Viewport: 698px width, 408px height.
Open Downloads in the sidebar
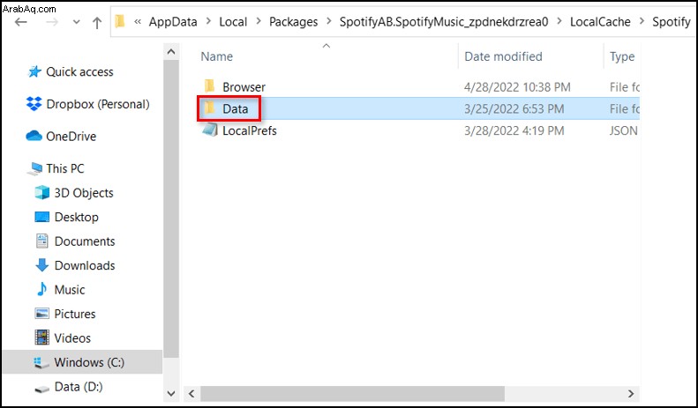pos(85,265)
